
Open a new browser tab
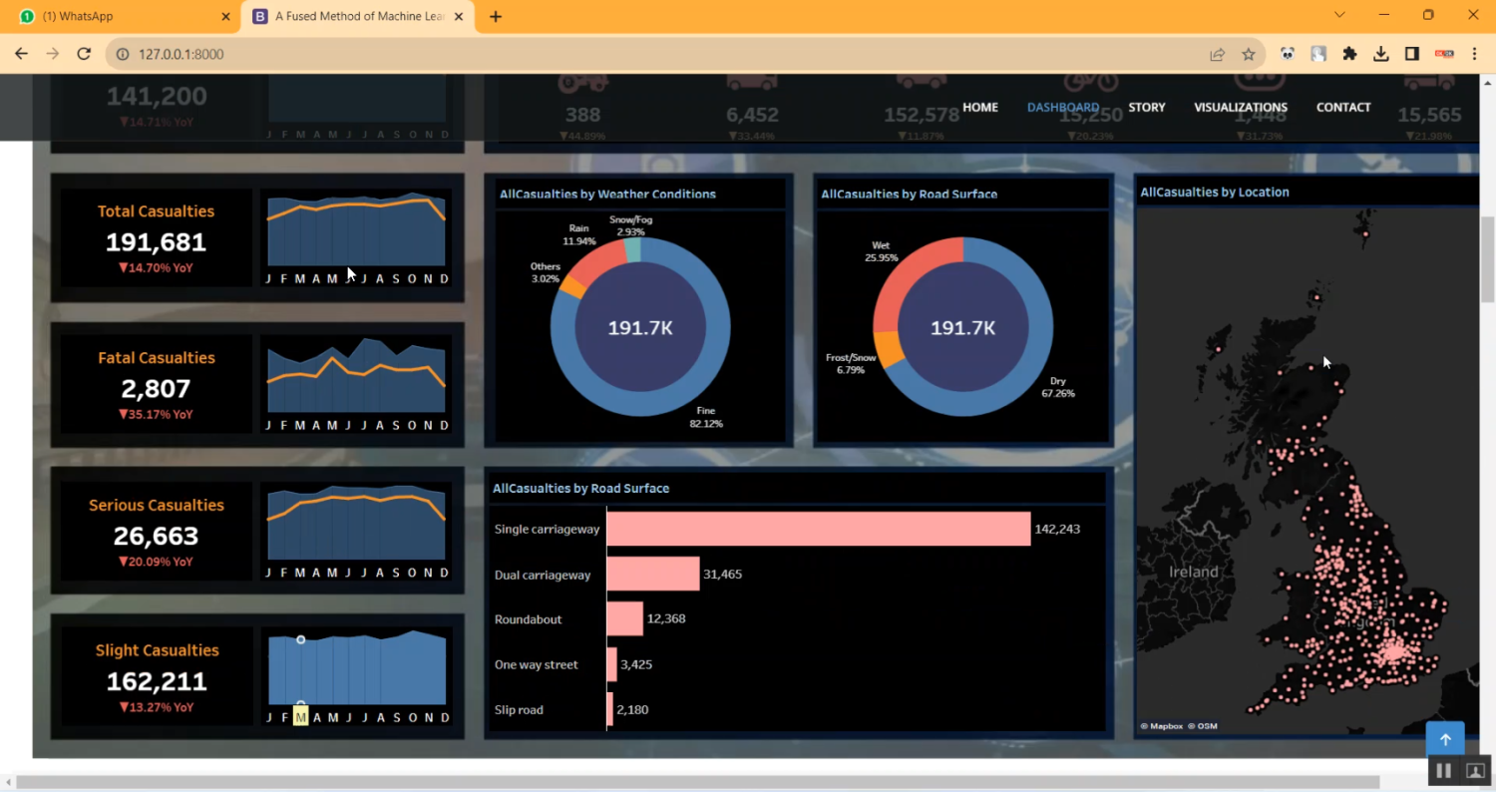click(x=496, y=16)
